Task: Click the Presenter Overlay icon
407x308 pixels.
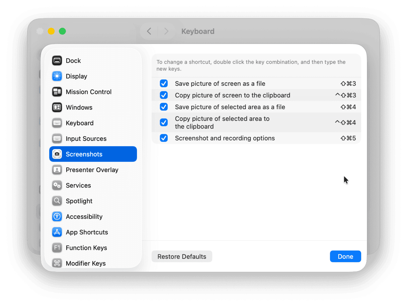Action: [x=57, y=170]
